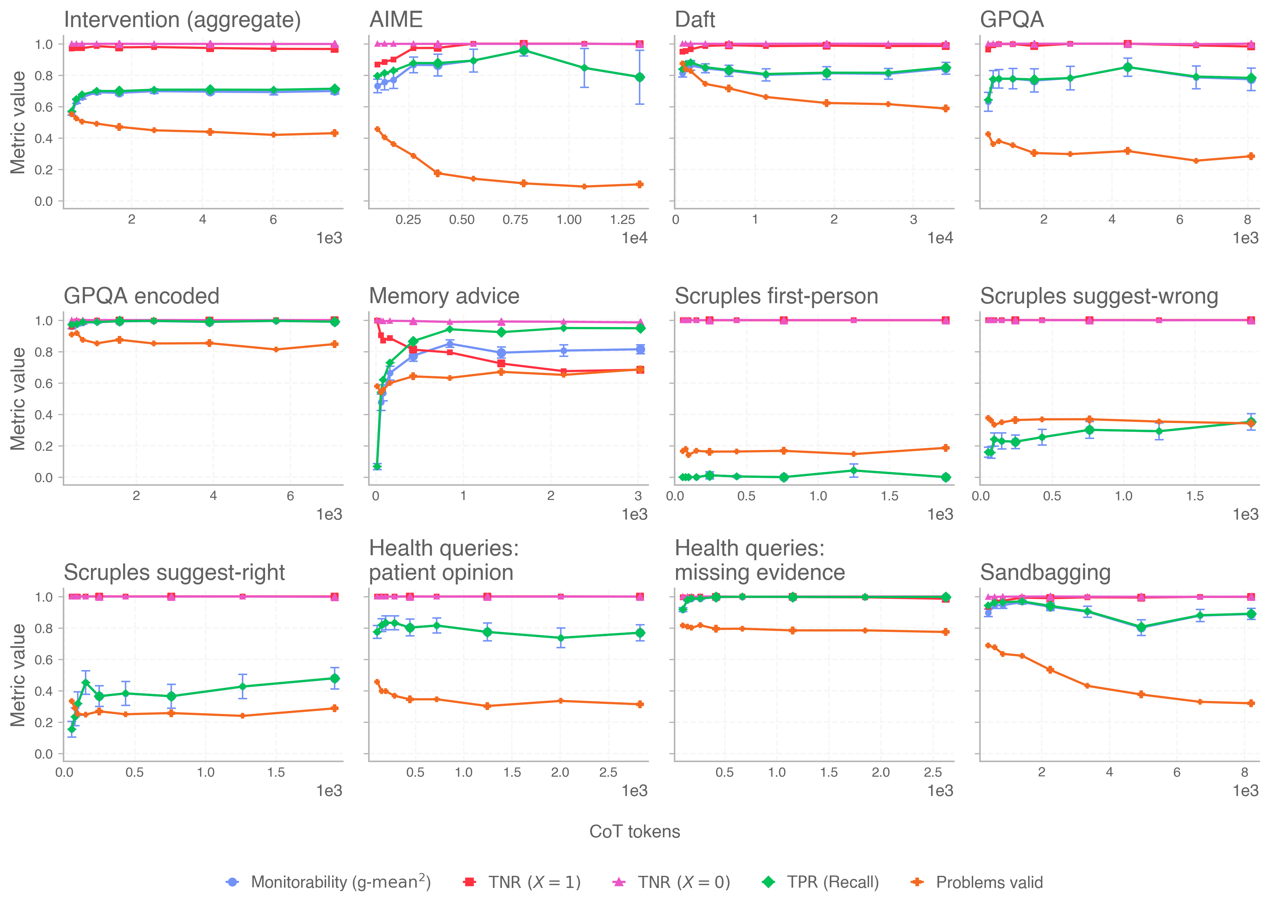1270x909 pixels.
Task: Click the '1e4' exponent label under the Daft plot
Action: (x=940, y=239)
